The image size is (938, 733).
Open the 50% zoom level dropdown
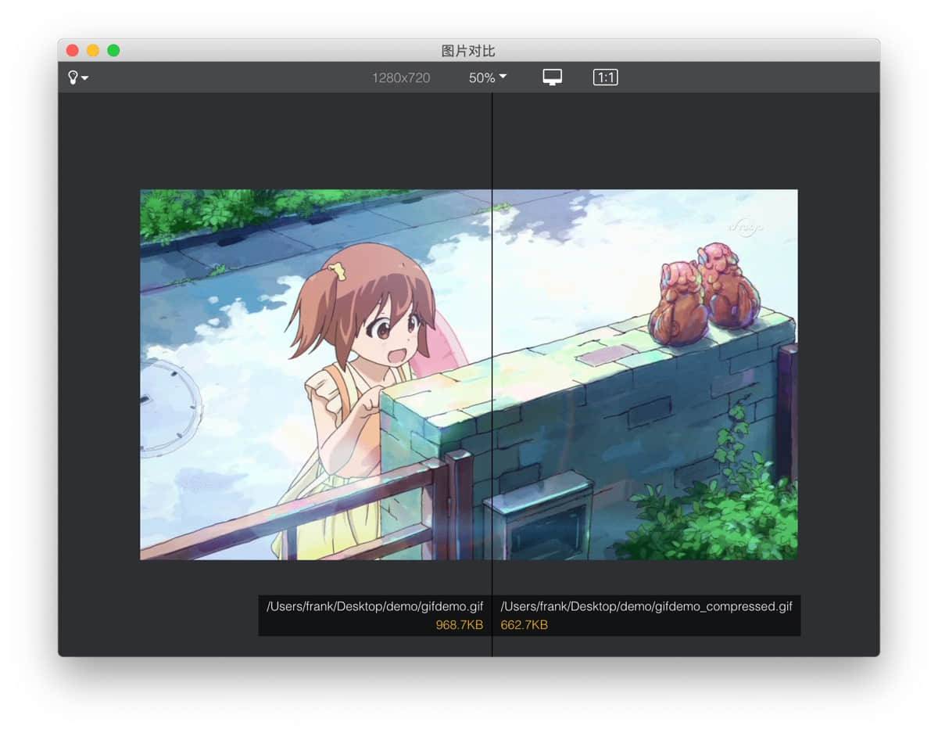click(488, 77)
